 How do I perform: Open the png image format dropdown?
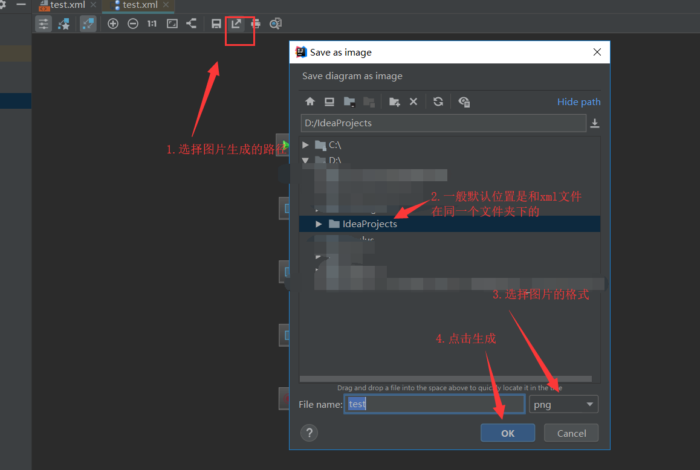point(563,404)
